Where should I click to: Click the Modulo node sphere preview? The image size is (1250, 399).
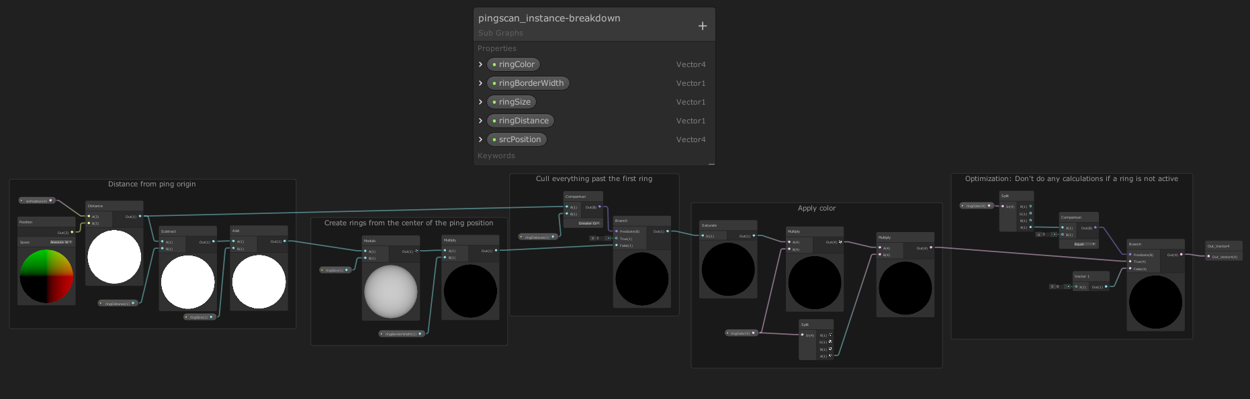coord(391,292)
